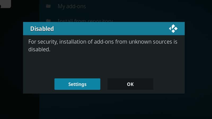Image resolution: width=212 pixels, height=119 pixels.
Task: Click the 'add-ons' word in the warning message
Action: (104, 42)
